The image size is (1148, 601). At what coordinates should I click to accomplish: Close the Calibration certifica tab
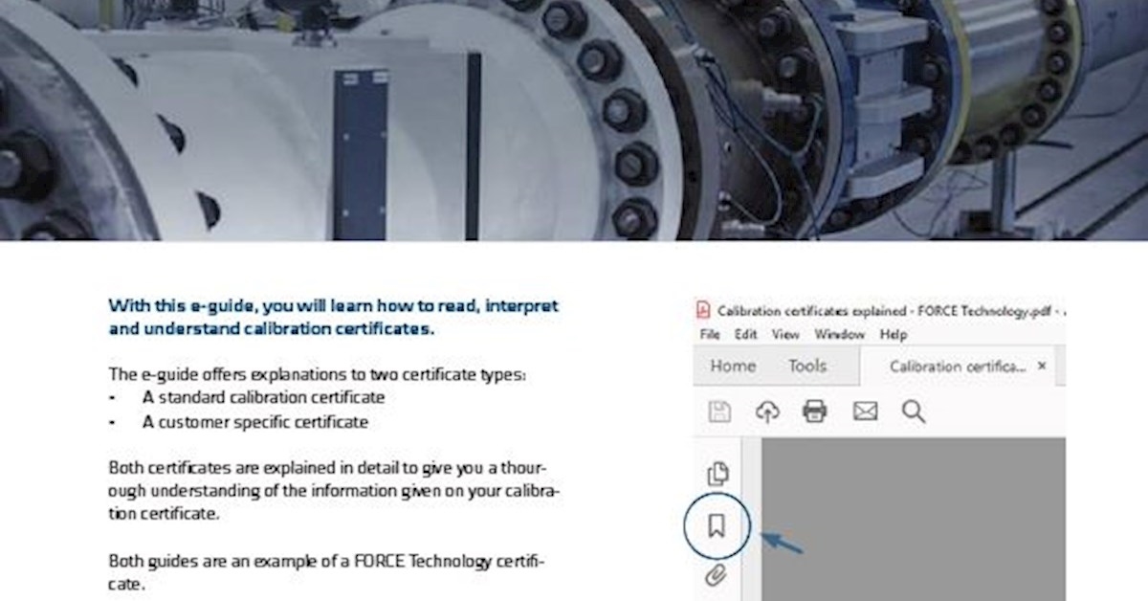(1042, 366)
